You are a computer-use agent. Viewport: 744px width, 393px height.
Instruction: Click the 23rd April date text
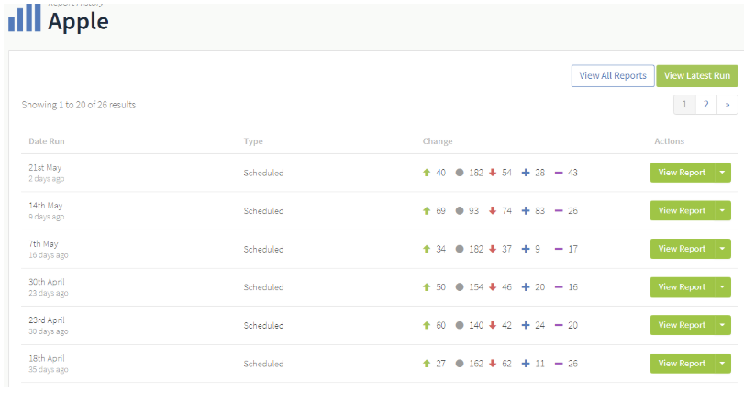pos(47,320)
